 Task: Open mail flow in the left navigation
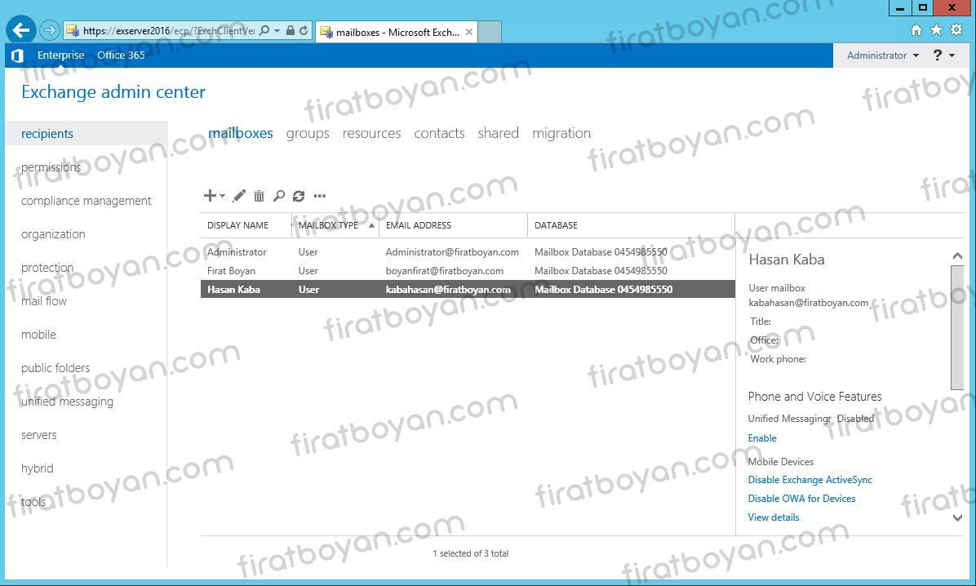[x=43, y=301]
